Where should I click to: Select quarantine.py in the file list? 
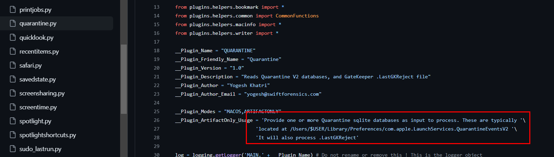coord(38,24)
